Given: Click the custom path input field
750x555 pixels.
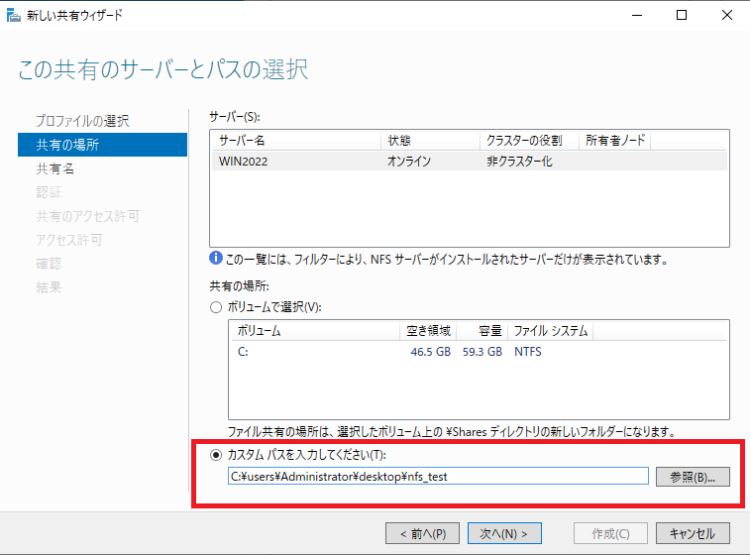Looking at the screenshot, I should click(437, 477).
